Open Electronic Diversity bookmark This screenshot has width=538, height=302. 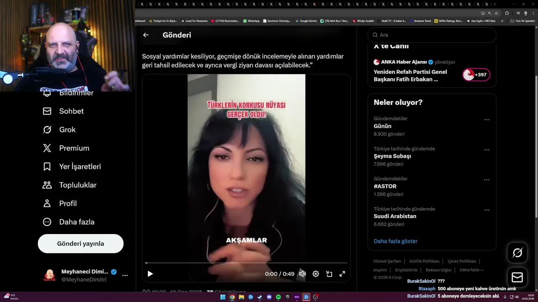[x=277, y=21]
